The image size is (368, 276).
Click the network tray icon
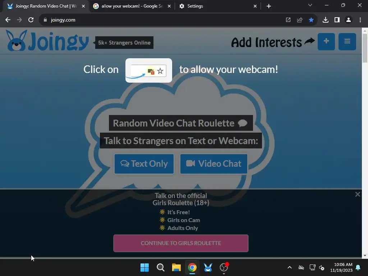(x=312, y=267)
